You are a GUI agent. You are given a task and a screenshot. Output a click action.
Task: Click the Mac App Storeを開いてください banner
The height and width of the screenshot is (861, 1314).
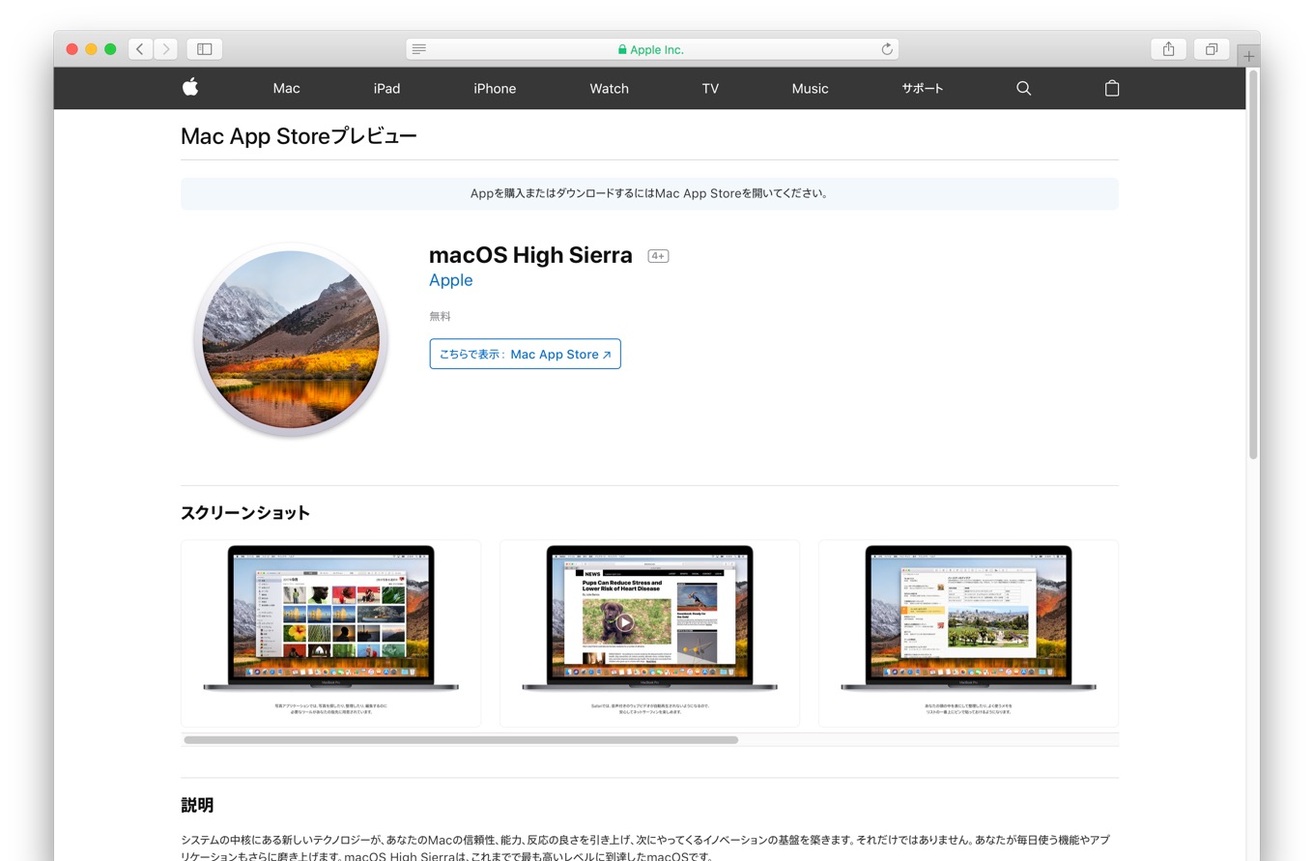pyautogui.click(x=649, y=193)
